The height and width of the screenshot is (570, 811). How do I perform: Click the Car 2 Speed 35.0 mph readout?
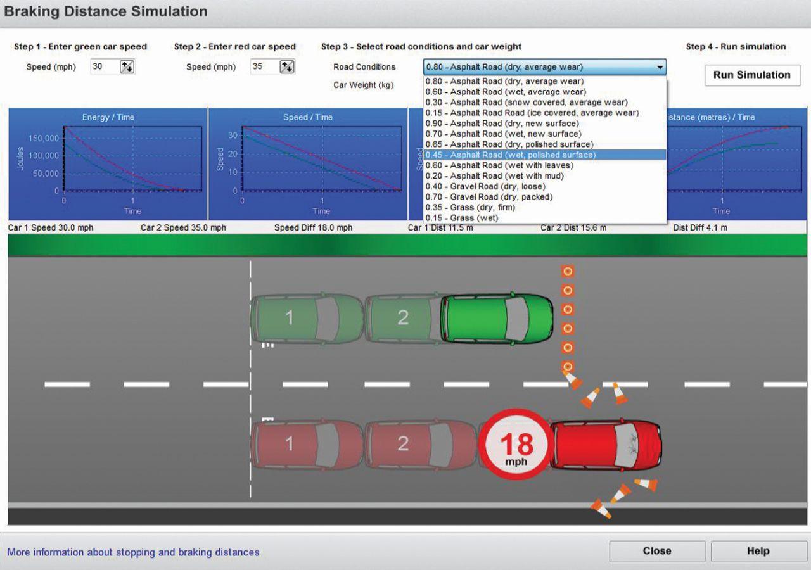[183, 228]
